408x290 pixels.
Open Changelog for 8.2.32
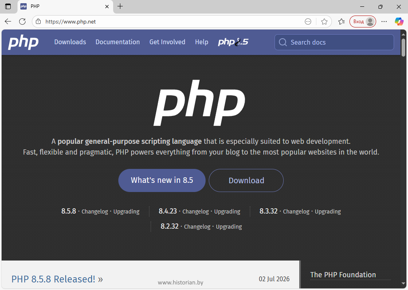coord(197,227)
